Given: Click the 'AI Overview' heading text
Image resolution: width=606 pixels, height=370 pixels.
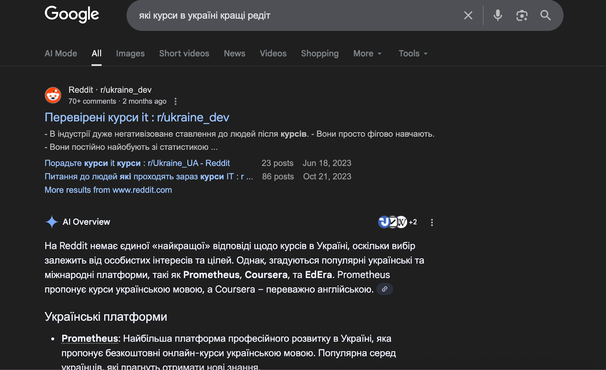Looking at the screenshot, I should click(86, 222).
